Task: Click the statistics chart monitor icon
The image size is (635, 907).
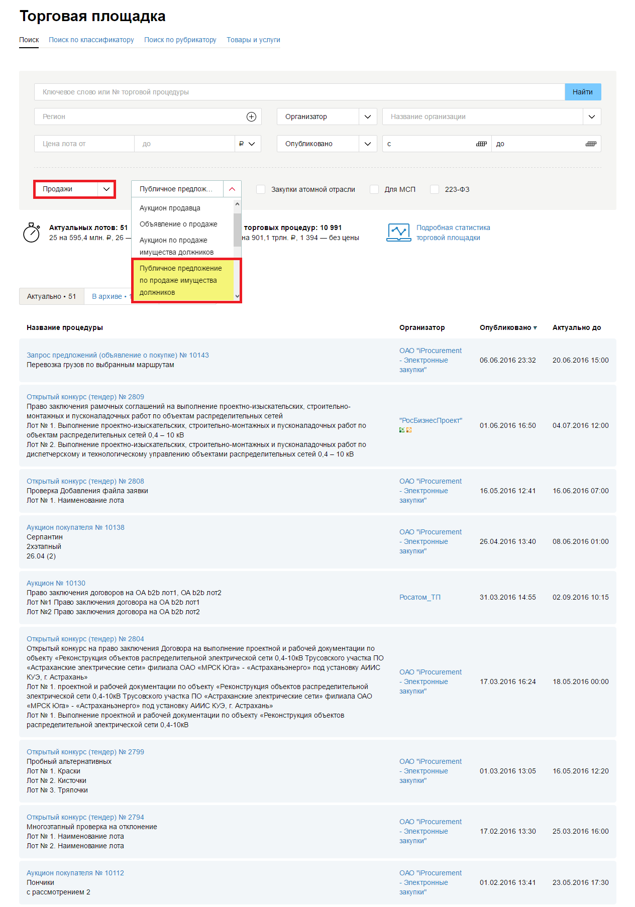Action: click(398, 233)
